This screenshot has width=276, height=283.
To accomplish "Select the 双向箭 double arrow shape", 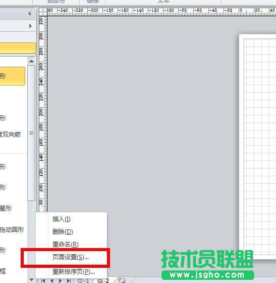I will point(10,135).
